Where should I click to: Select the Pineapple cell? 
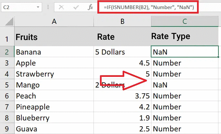54,107
